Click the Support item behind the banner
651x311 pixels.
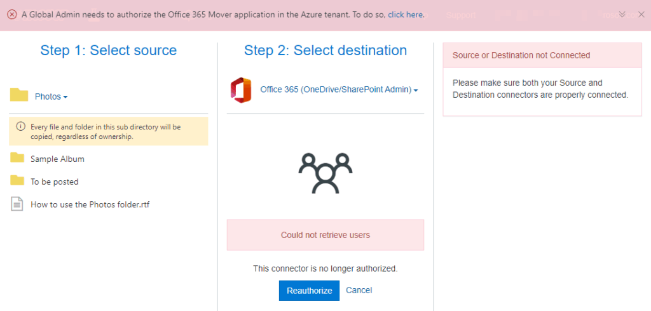click(x=461, y=15)
